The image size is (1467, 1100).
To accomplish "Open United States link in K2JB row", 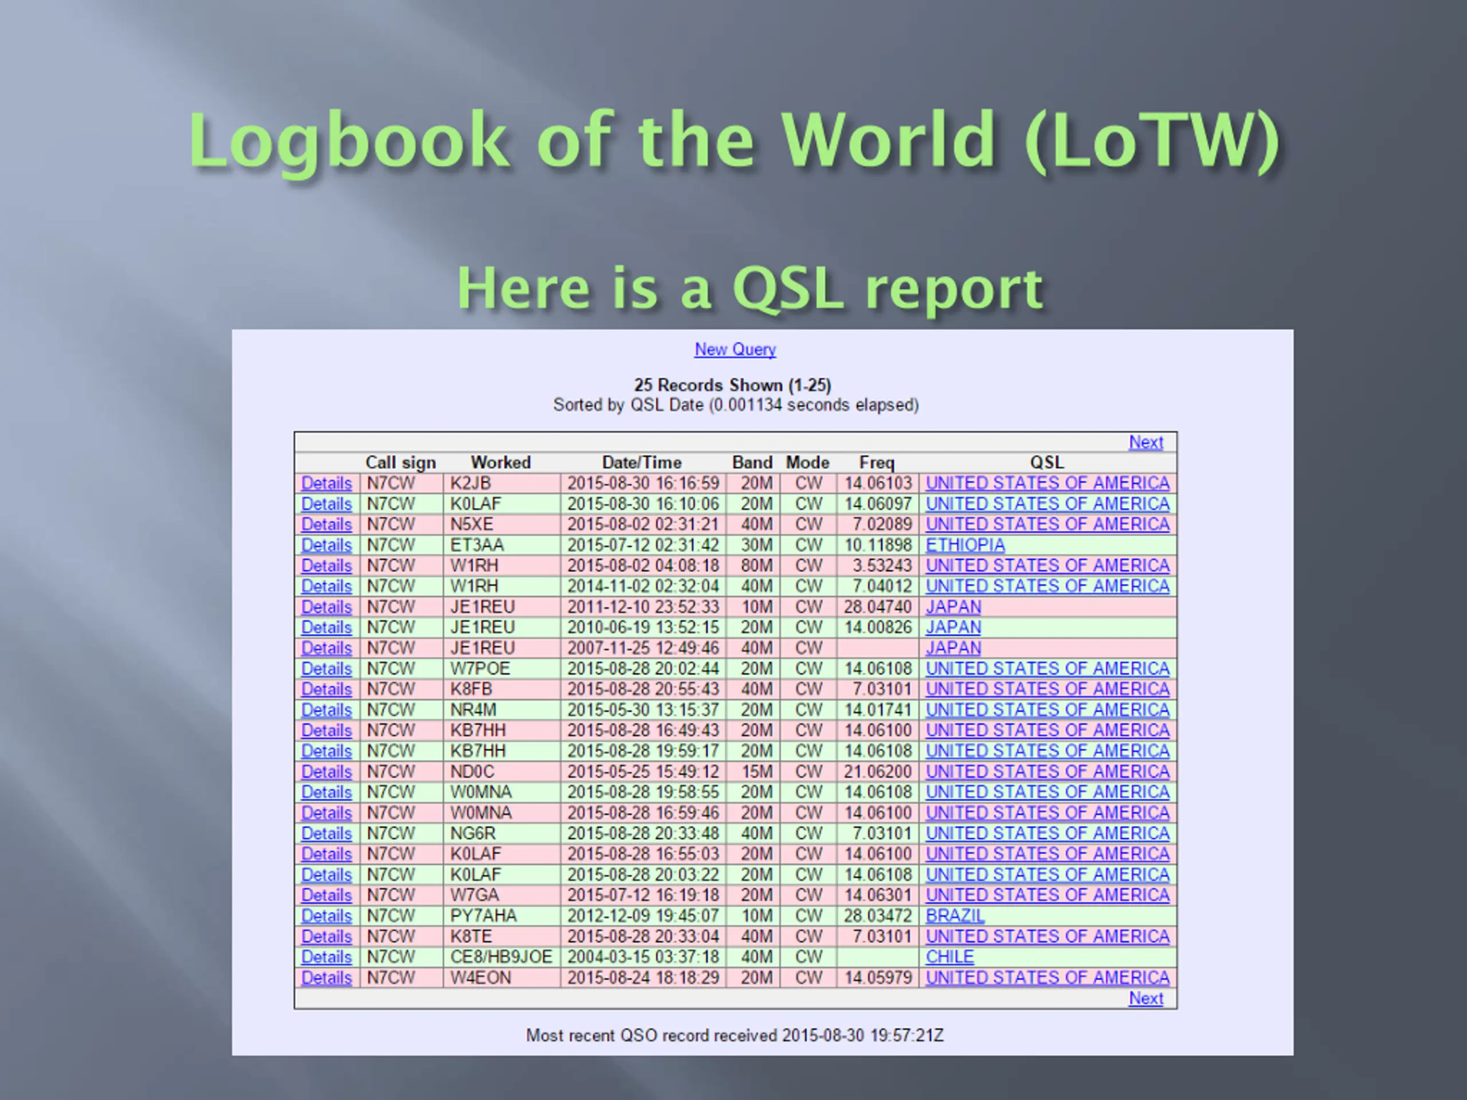I will coord(1048,484).
